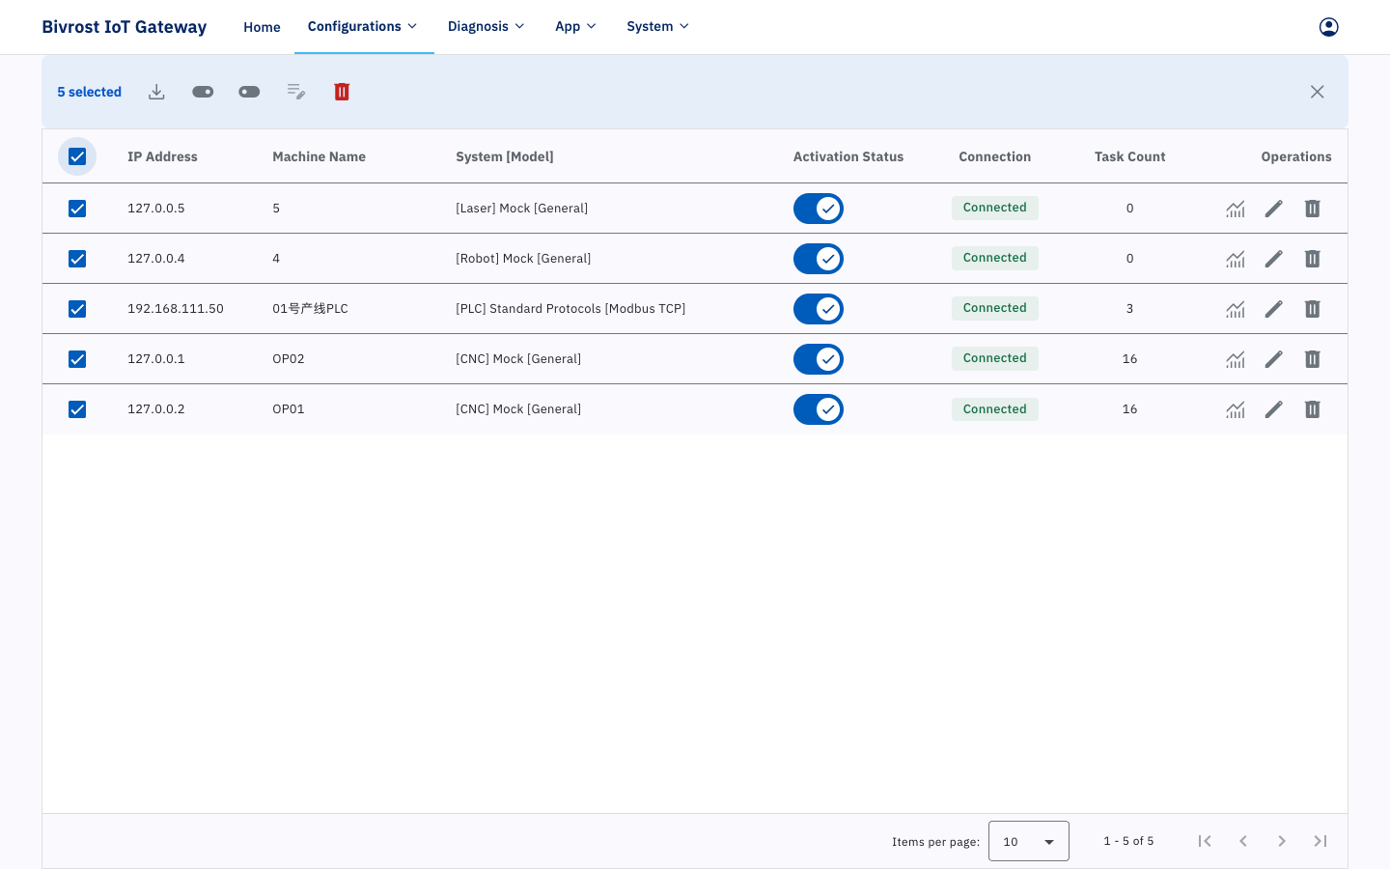Click the download icon in selection toolbar
The image size is (1390, 869).
[156, 92]
